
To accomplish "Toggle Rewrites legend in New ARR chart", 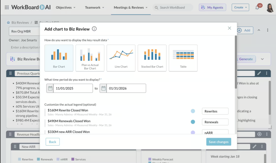I will tap(26, 159).
